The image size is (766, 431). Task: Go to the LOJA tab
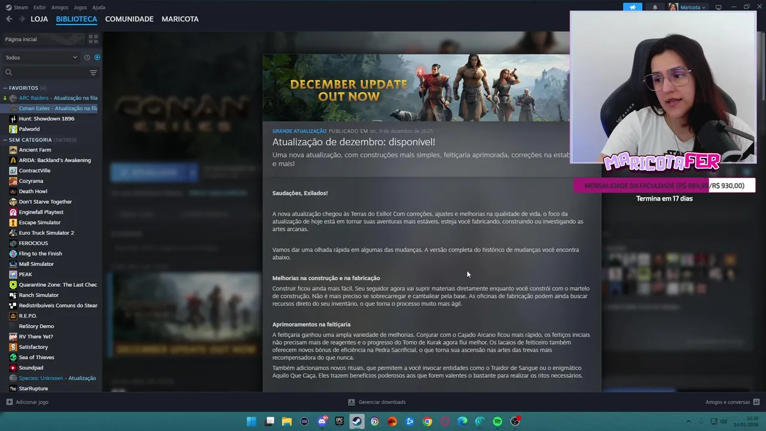39,19
